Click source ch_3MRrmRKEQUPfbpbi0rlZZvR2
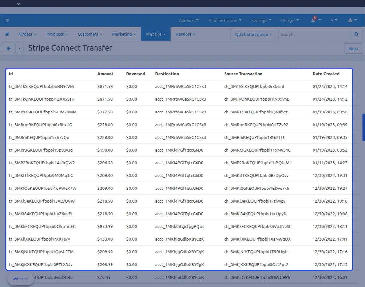The width and height of the screenshot is (365, 287). pos(256,125)
